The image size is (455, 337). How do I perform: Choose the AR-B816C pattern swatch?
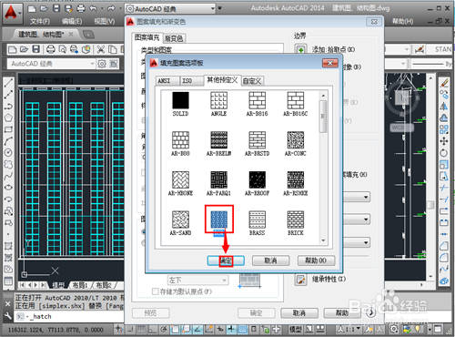[x=296, y=100]
